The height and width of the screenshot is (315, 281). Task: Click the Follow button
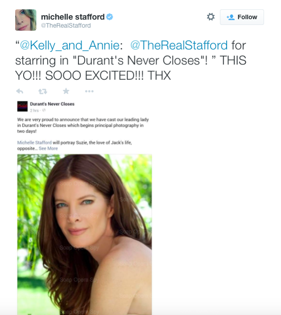242,17
